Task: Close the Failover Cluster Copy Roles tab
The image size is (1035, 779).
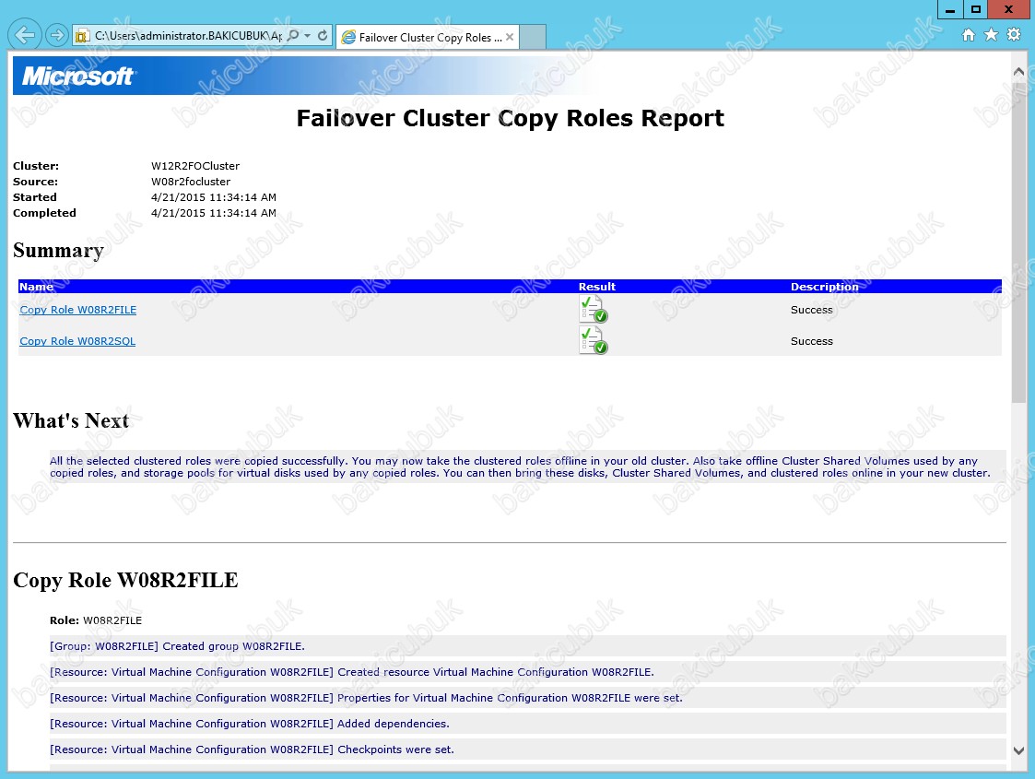Action: pos(510,37)
